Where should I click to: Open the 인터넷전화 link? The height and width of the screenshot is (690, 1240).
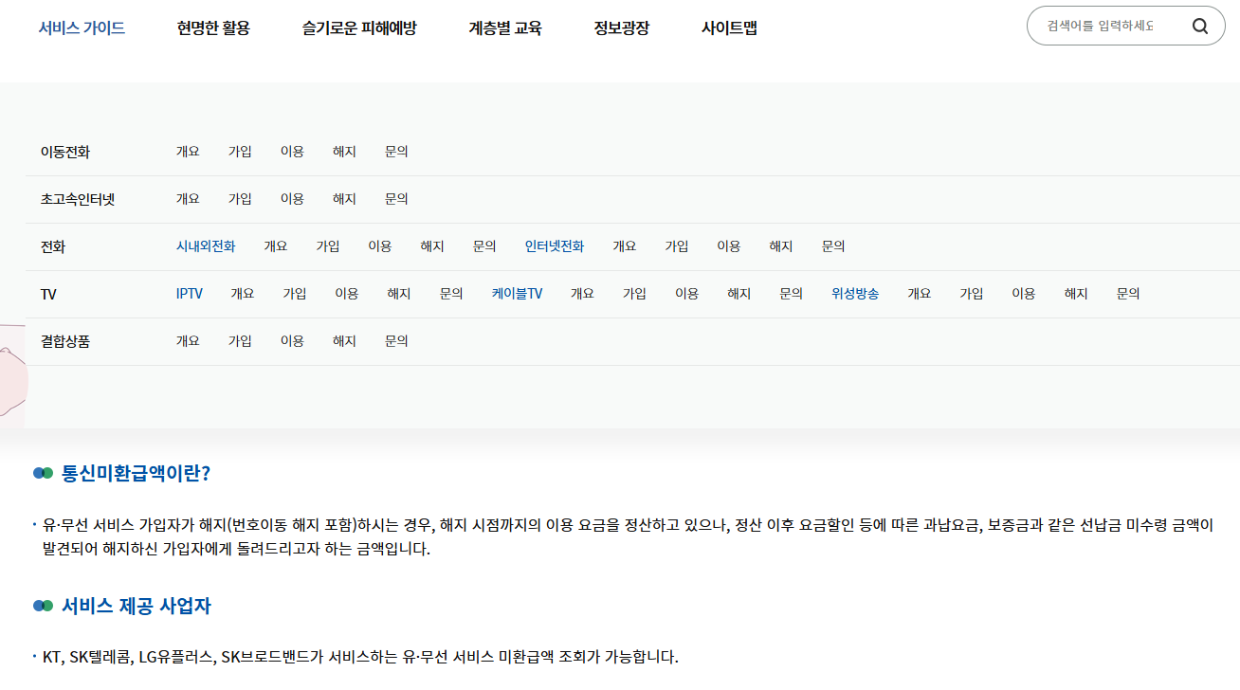555,245
